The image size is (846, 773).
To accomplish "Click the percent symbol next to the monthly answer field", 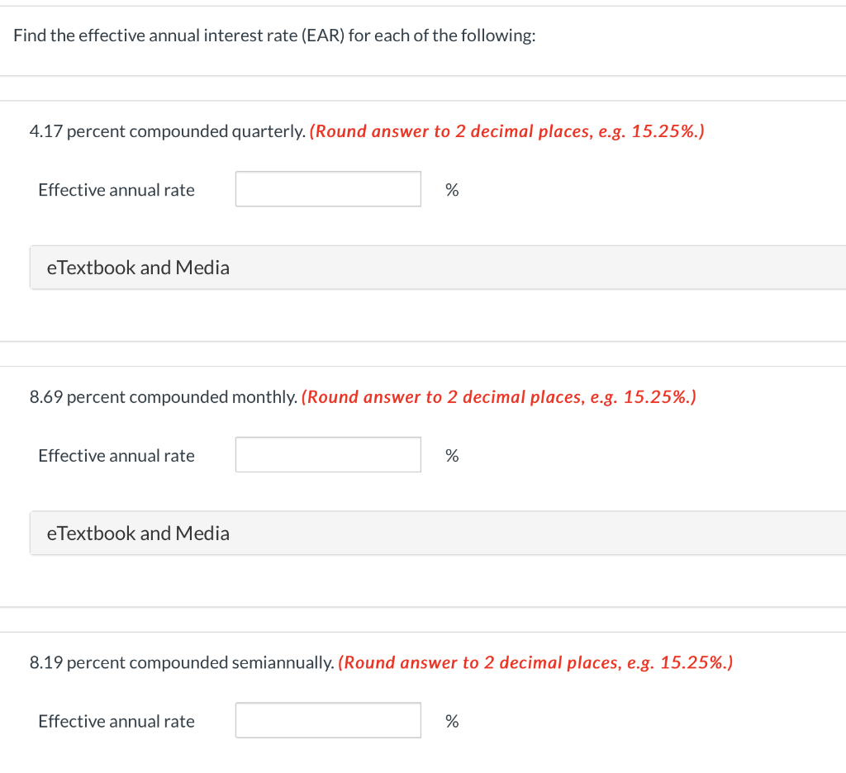I will click(x=452, y=455).
